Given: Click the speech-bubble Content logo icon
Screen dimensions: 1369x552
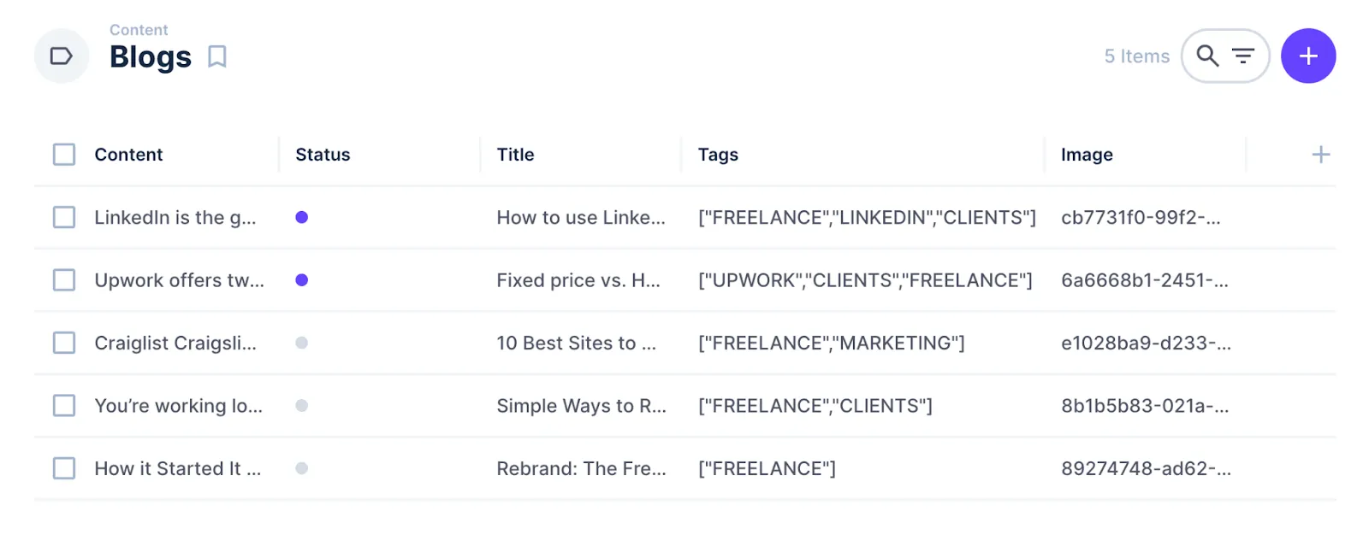Looking at the screenshot, I should tap(61, 56).
